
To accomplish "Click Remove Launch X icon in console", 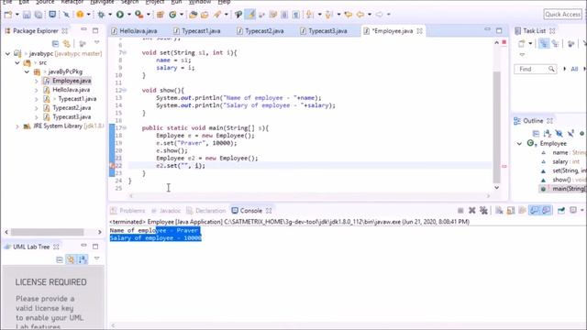I will pos(472,211).
